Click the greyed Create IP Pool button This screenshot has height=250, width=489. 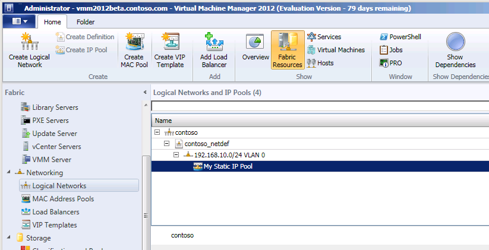pyautogui.click(x=81, y=50)
